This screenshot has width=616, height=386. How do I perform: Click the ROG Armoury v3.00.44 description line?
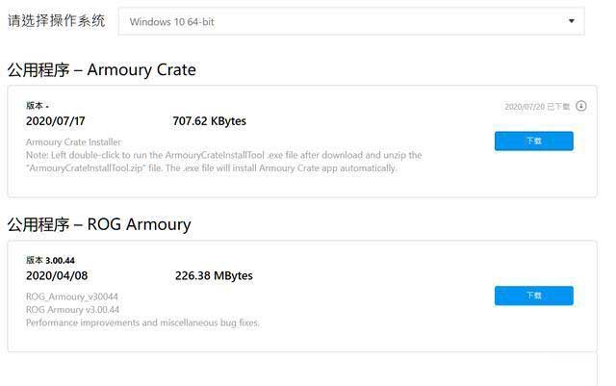tap(73, 310)
